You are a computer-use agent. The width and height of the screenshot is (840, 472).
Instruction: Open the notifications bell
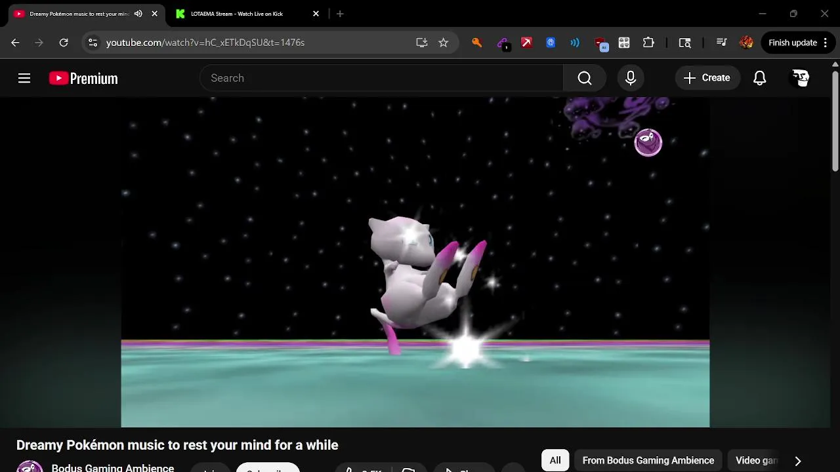pyautogui.click(x=759, y=78)
